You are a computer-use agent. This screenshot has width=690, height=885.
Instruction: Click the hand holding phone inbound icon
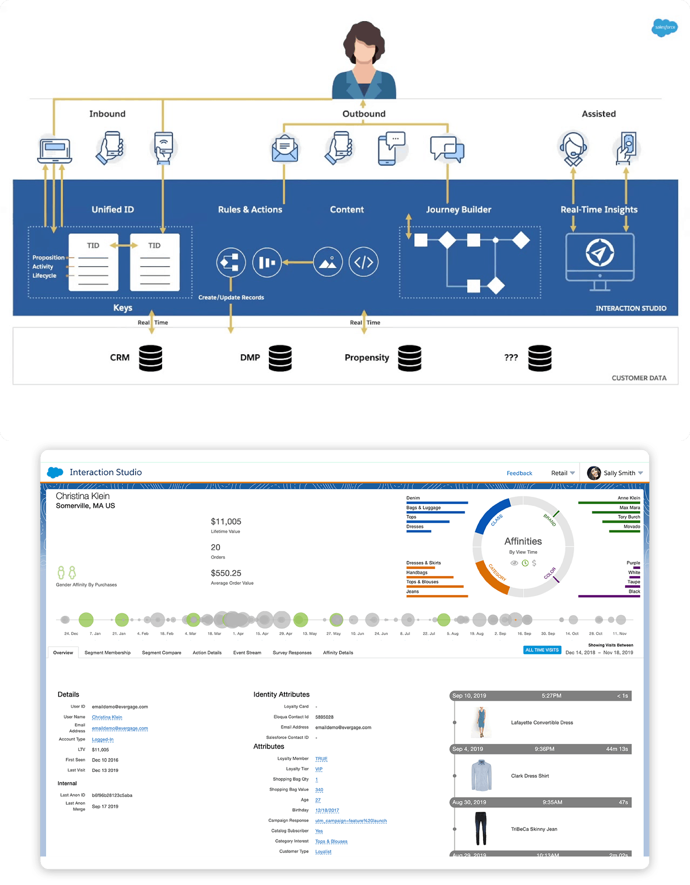[x=110, y=148]
